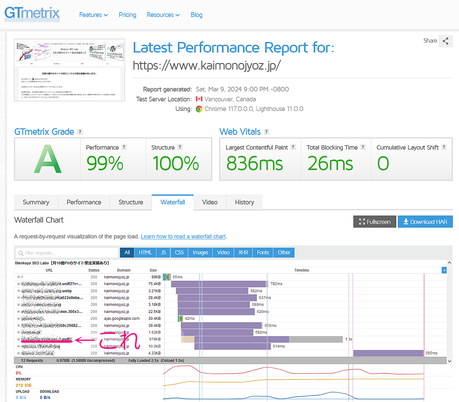459x402 pixels.
Task: Click the Size column header
Action: 153,270
